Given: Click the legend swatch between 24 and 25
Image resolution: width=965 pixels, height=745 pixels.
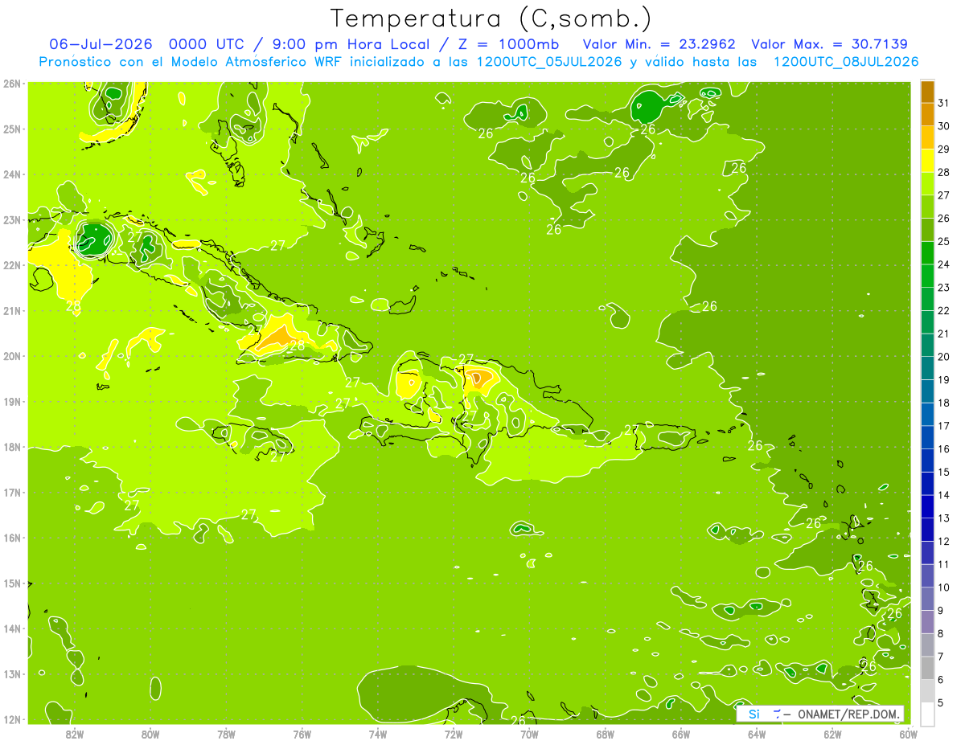Looking at the screenshot, I should (927, 252).
